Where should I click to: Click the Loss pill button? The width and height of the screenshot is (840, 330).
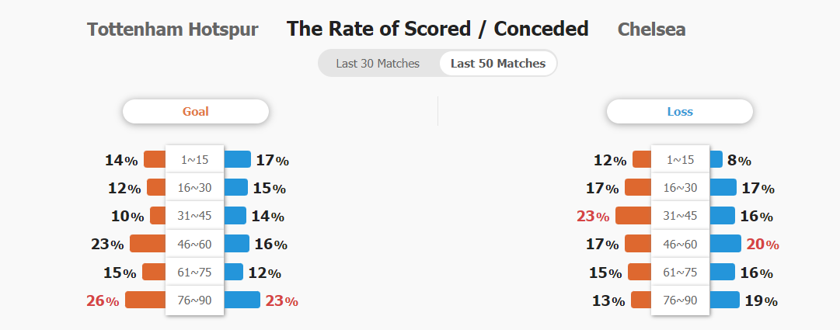click(680, 112)
